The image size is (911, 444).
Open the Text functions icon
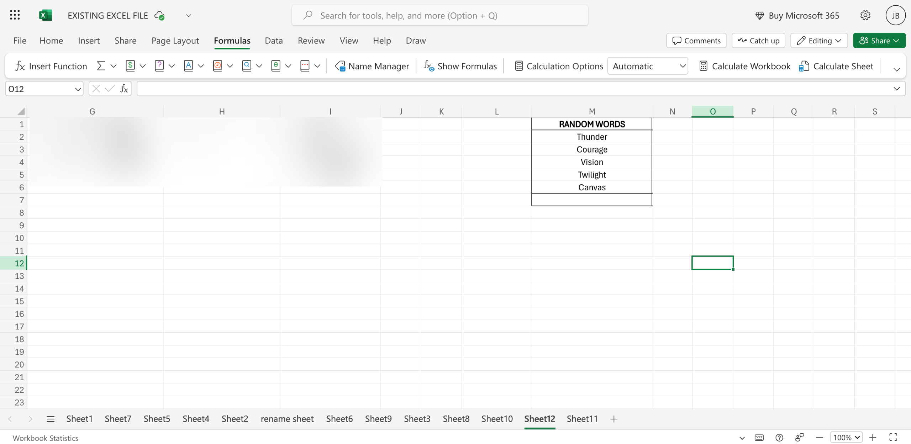pos(189,66)
